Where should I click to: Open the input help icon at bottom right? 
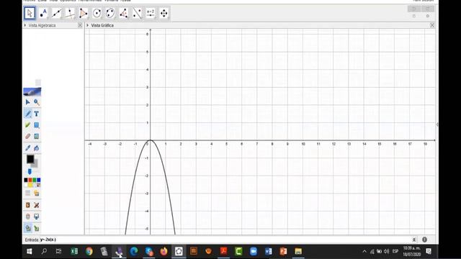[424, 240]
